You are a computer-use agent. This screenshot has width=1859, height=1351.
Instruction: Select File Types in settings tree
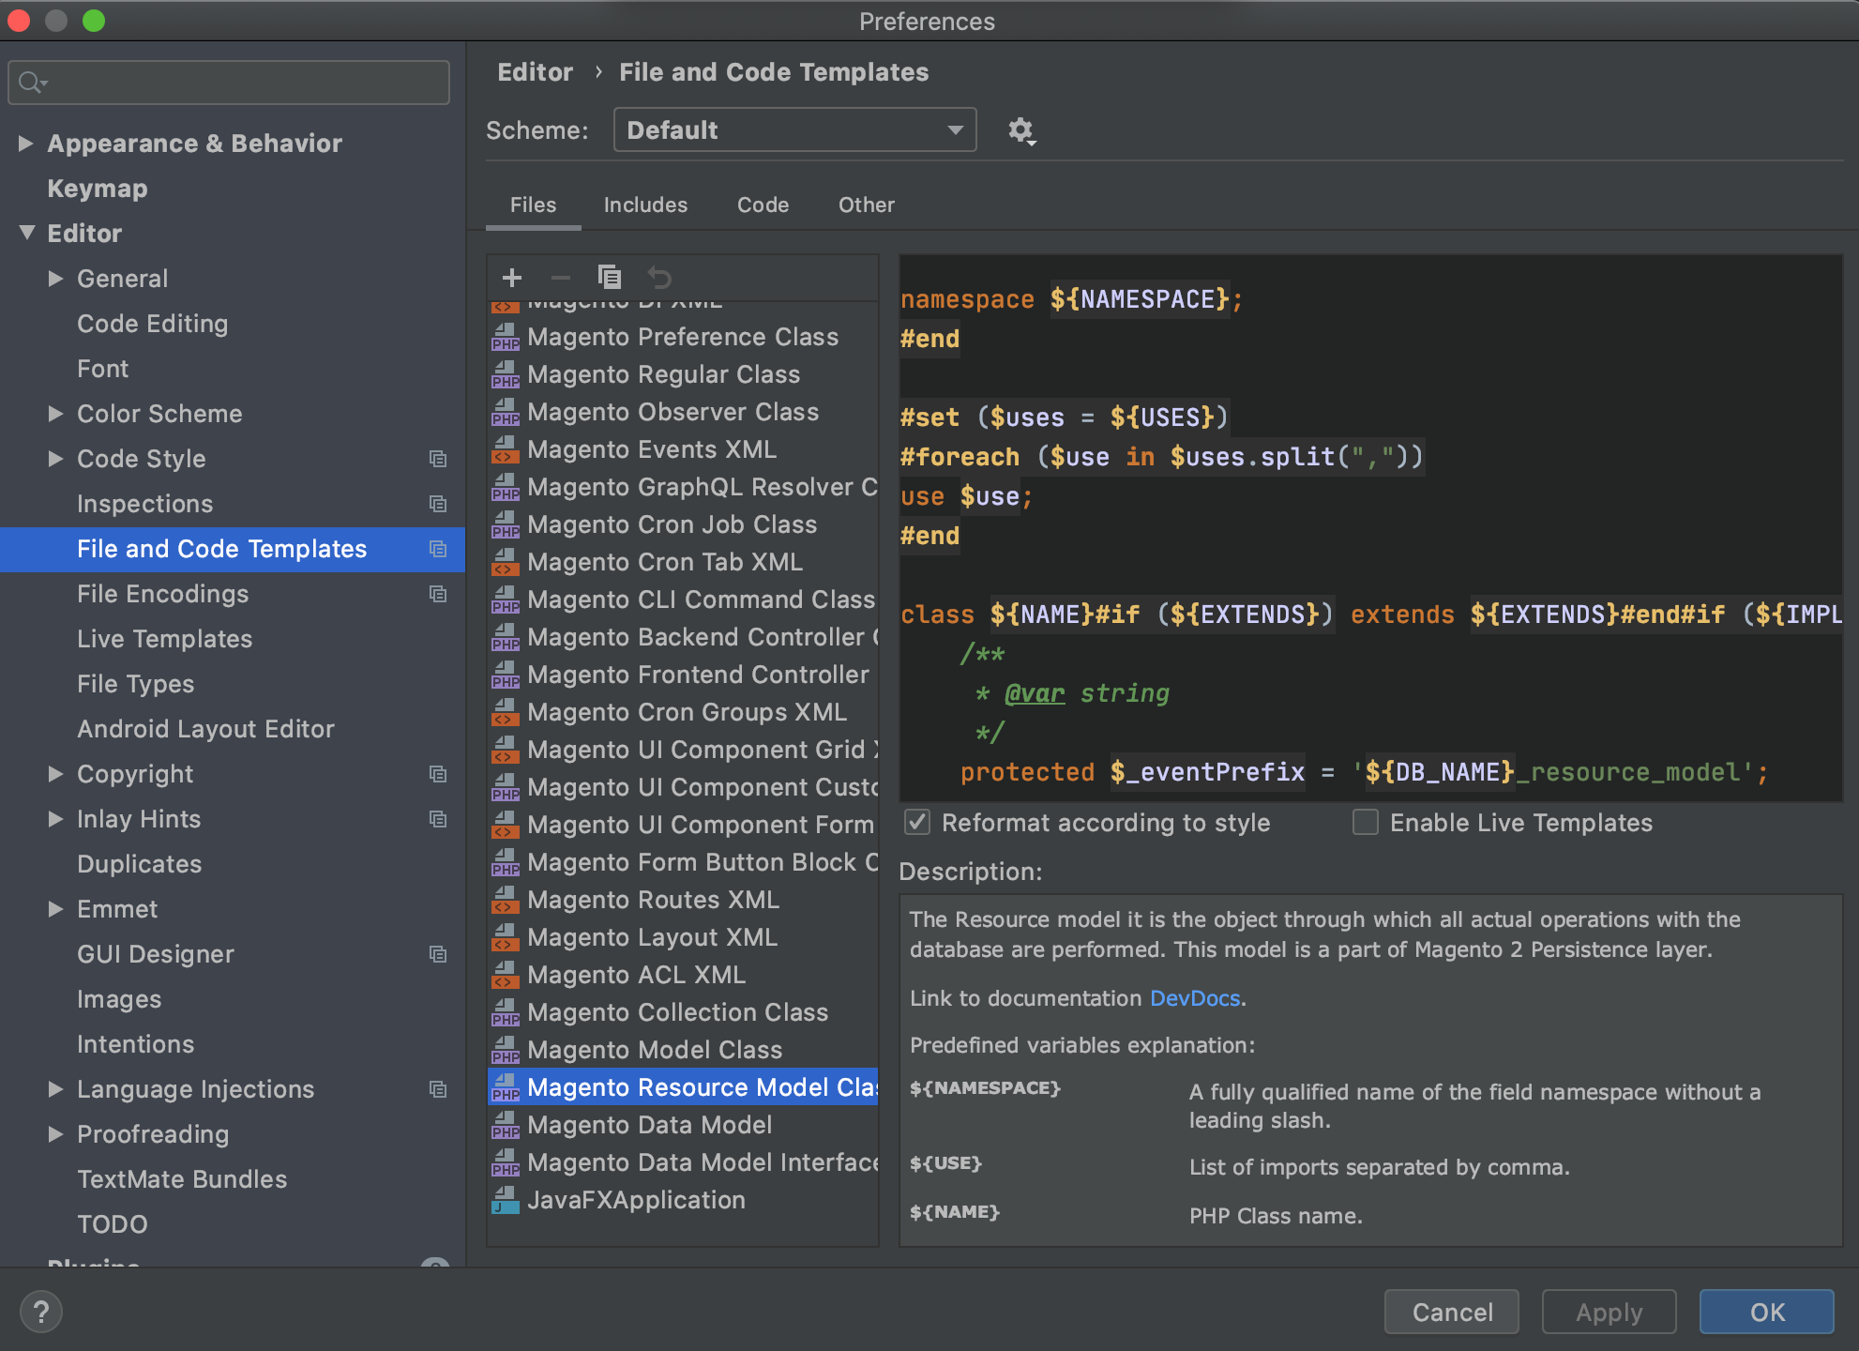(x=135, y=684)
